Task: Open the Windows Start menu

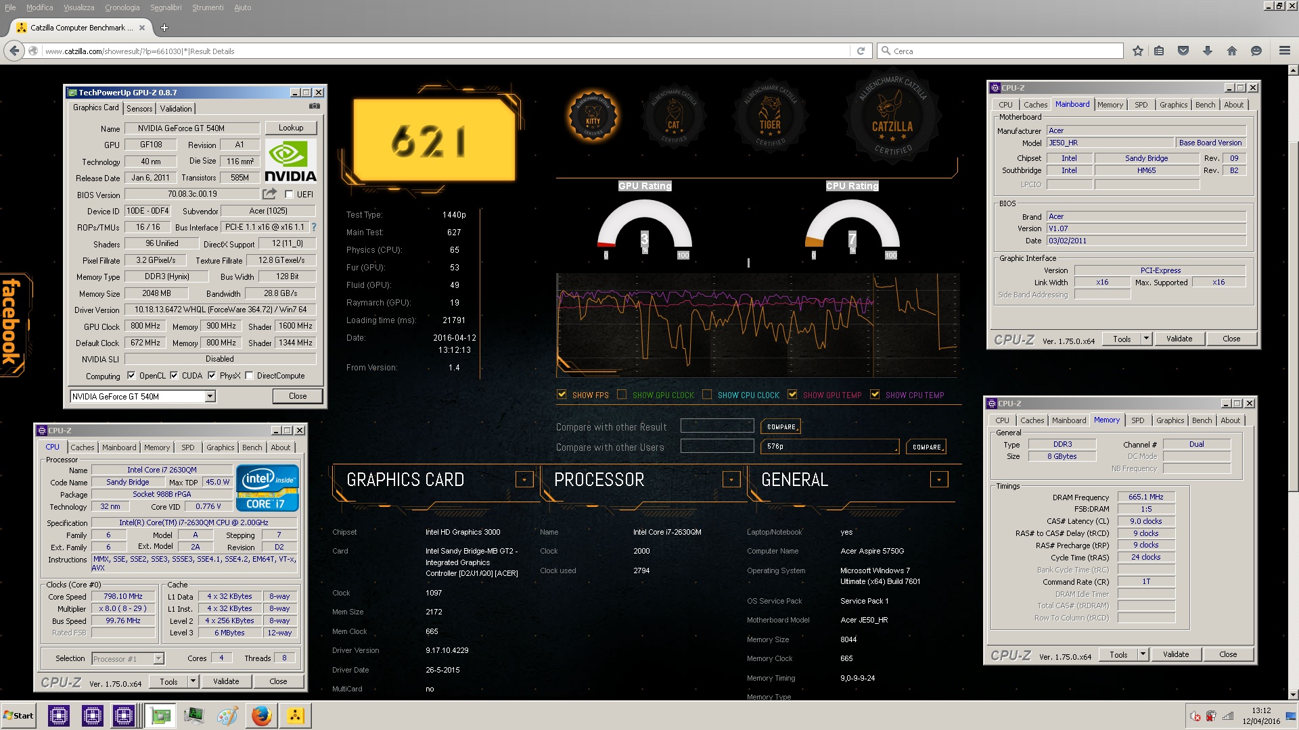Action: 18,716
